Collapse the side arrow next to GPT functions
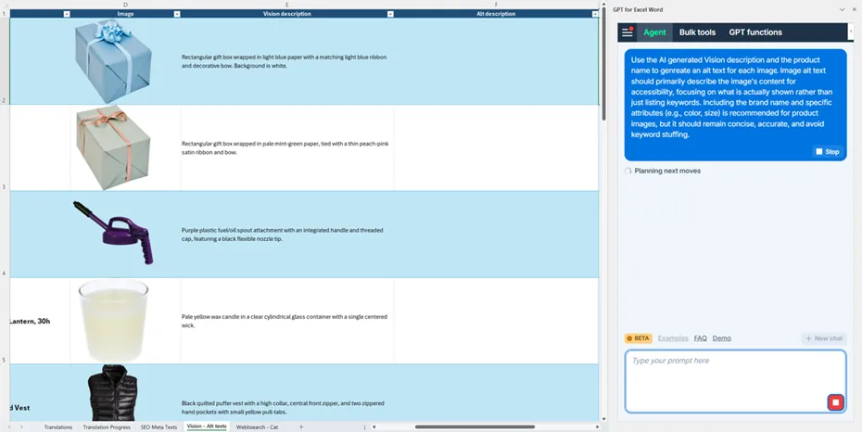862x432 pixels. point(851,32)
